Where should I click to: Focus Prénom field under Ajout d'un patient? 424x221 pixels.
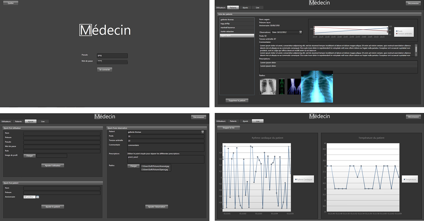click(x=62, y=193)
